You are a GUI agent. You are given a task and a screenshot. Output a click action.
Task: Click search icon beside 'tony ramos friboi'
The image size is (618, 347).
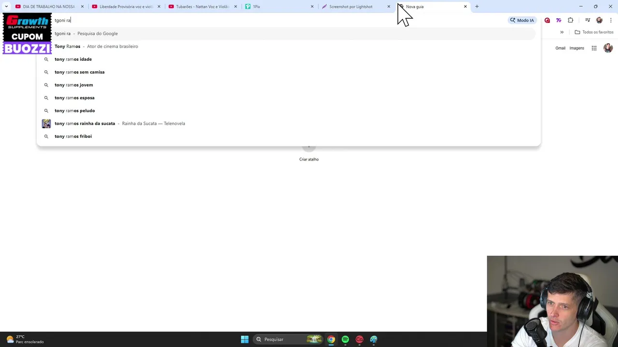pos(46,136)
